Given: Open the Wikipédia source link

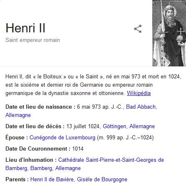Looking at the screenshot, I should click(139, 93).
